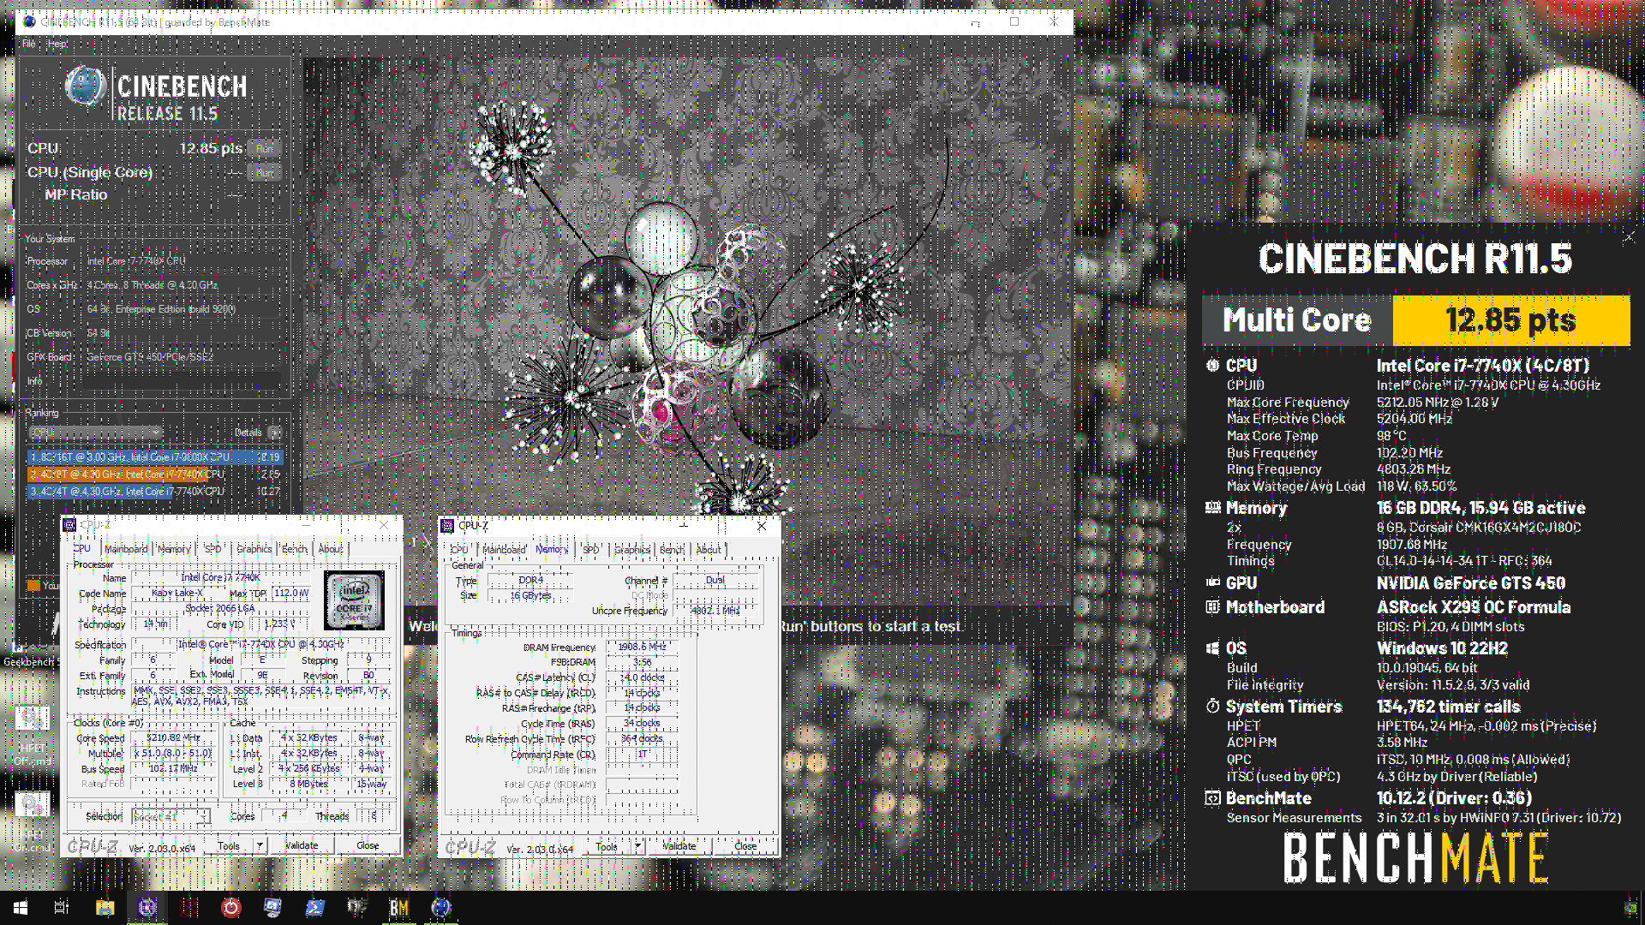Image resolution: width=1645 pixels, height=925 pixels.
Task: Open PowerShell from the taskbar
Action: pos(314,908)
